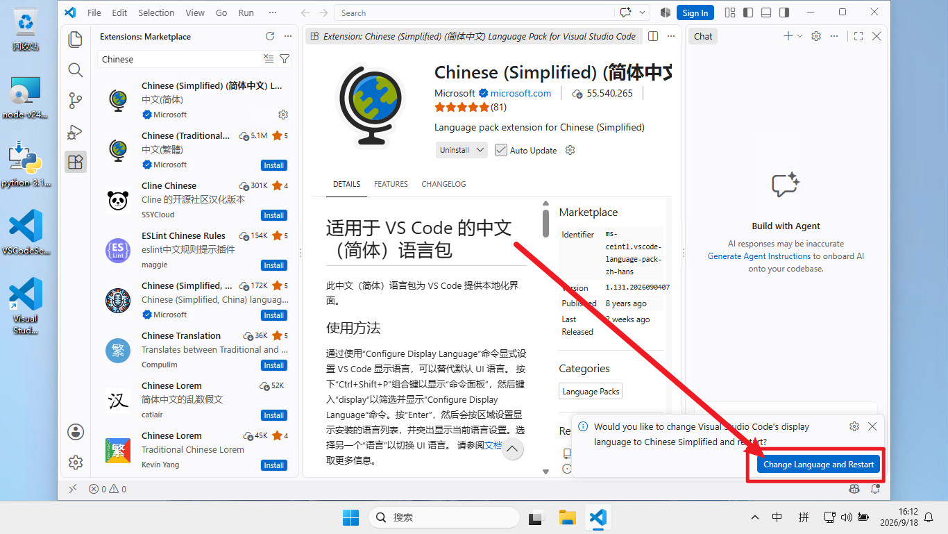Split the extension editor right
This screenshot has width=948, height=534.
click(x=653, y=36)
